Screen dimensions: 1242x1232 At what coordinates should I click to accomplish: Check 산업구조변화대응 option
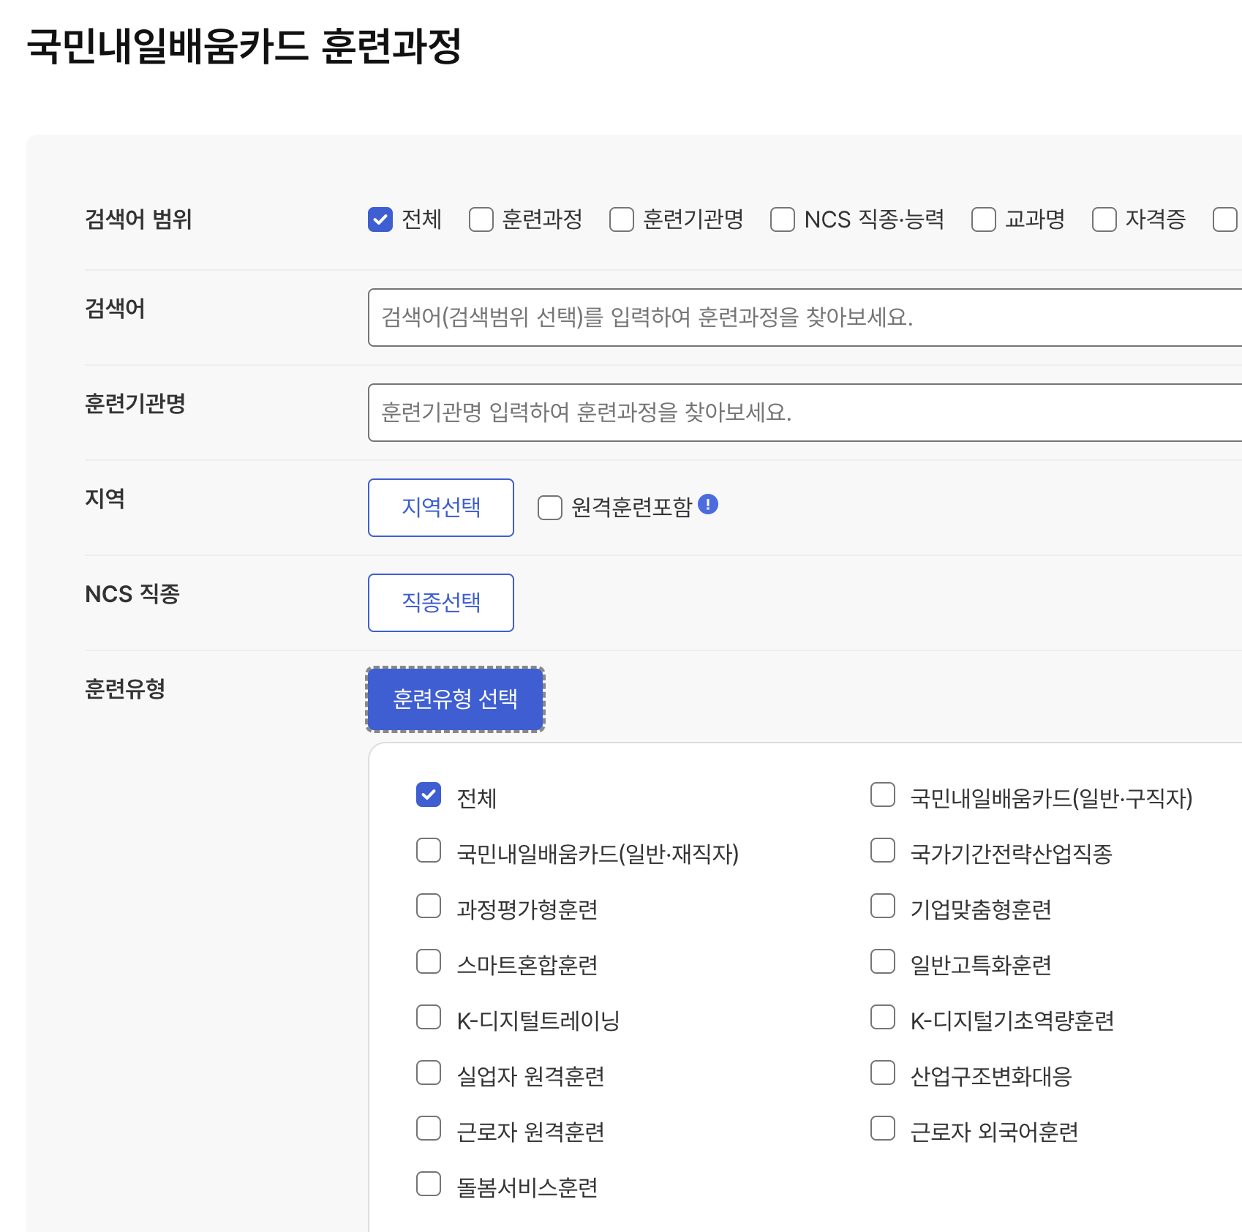[x=883, y=1073]
